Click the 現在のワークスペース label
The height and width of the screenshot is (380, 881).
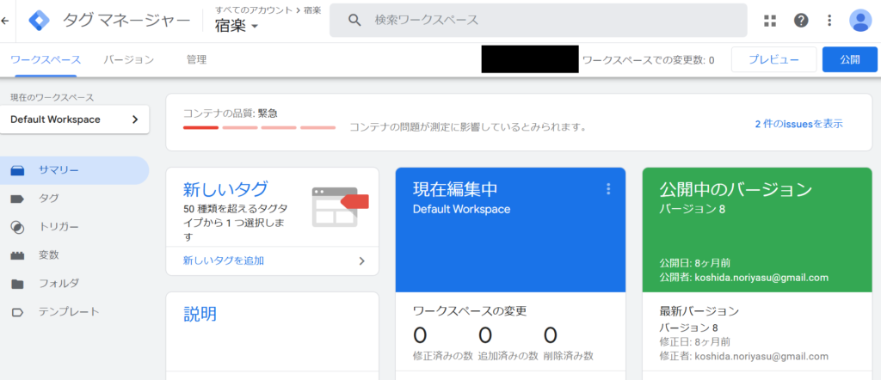click(x=52, y=98)
